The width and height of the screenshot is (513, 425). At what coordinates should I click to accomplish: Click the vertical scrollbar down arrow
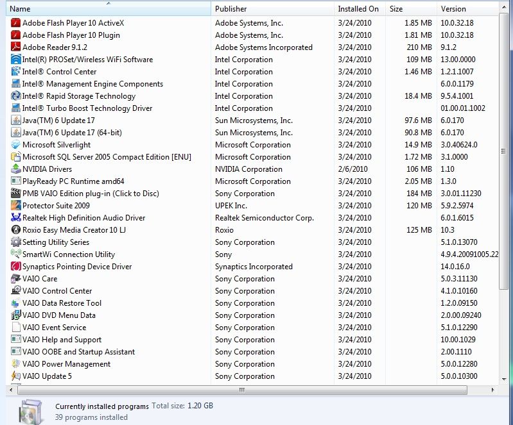click(x=504, y=379)
